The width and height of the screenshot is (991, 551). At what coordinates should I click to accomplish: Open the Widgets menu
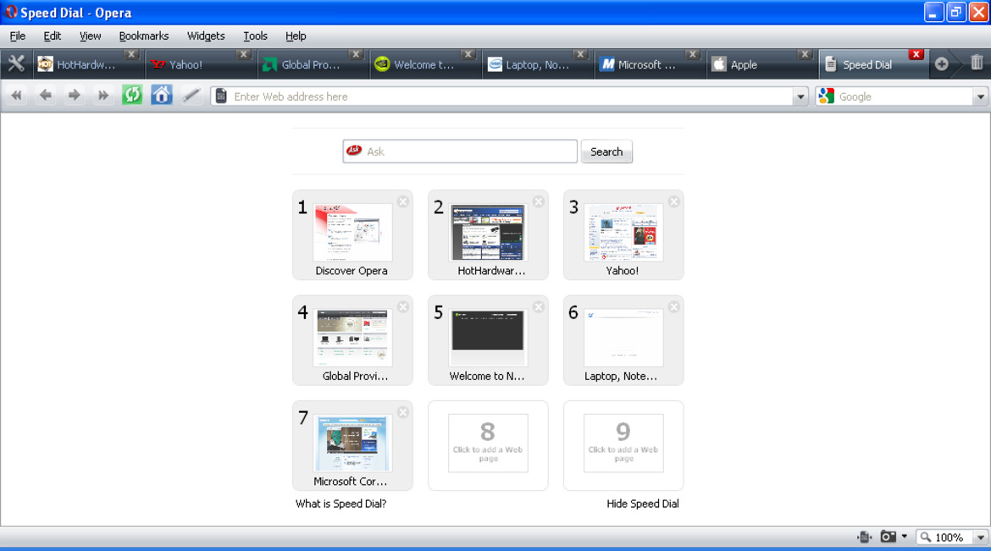tap(206, 36)
